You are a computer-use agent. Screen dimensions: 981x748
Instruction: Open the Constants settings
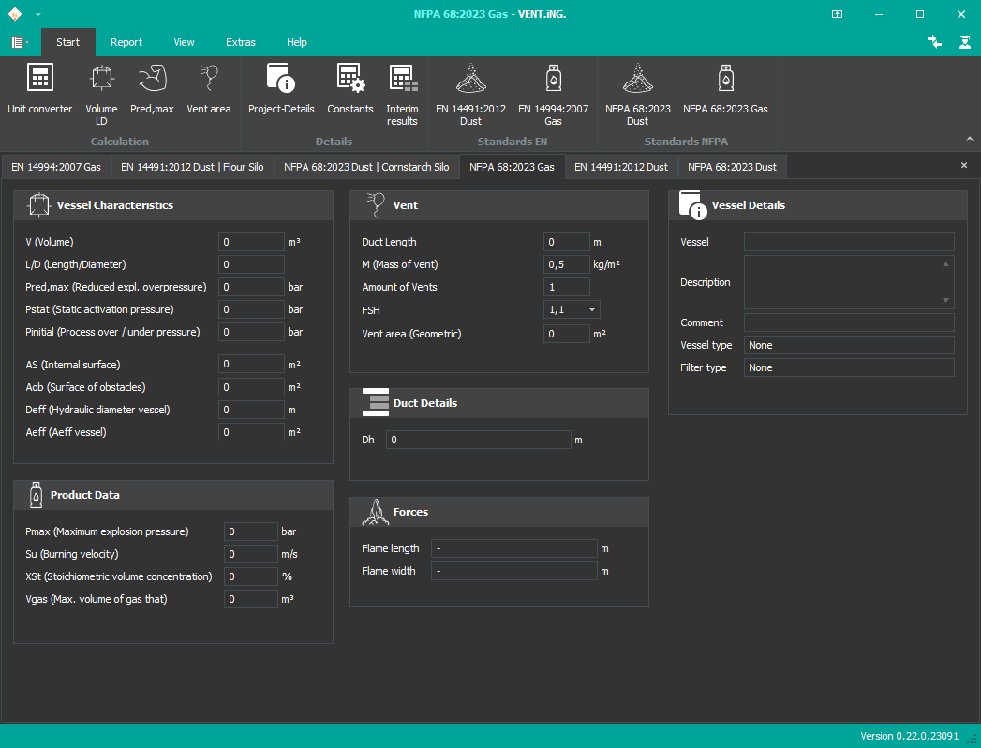click(350, 91)
